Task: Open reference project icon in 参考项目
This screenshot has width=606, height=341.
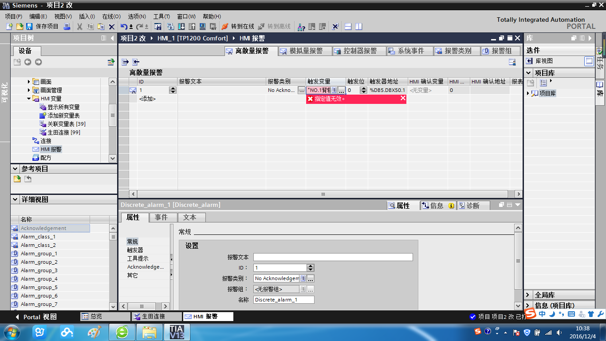Action: (x=17, y=179)
